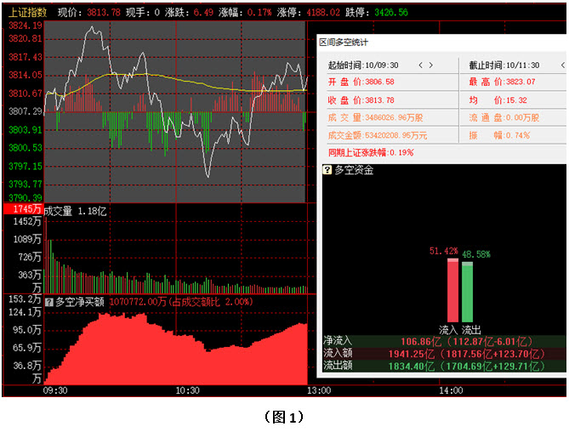Screen dimensions: 569x432
Task: Step the 起始时间 back with the left arrow
Action: pos(420,65)
